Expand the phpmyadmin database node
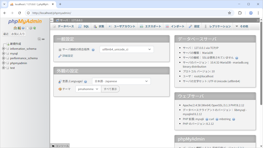The width and height of the screenshot is (263, 148). (x=3, y=63)
